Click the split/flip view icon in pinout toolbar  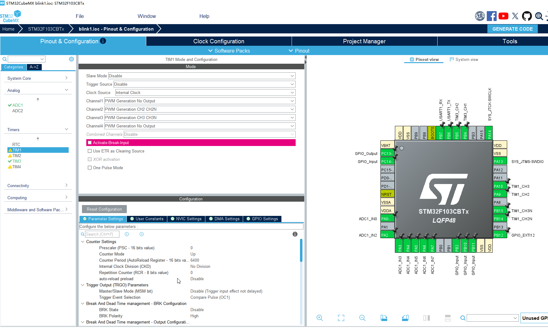coord(426,318)
